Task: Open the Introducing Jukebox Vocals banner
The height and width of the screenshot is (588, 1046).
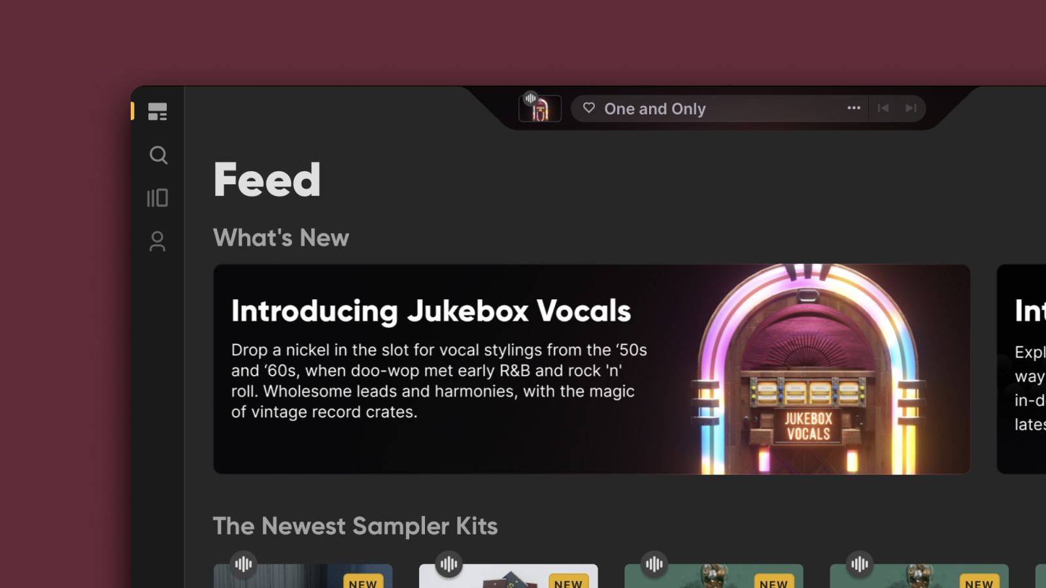Action: [592, 369]
